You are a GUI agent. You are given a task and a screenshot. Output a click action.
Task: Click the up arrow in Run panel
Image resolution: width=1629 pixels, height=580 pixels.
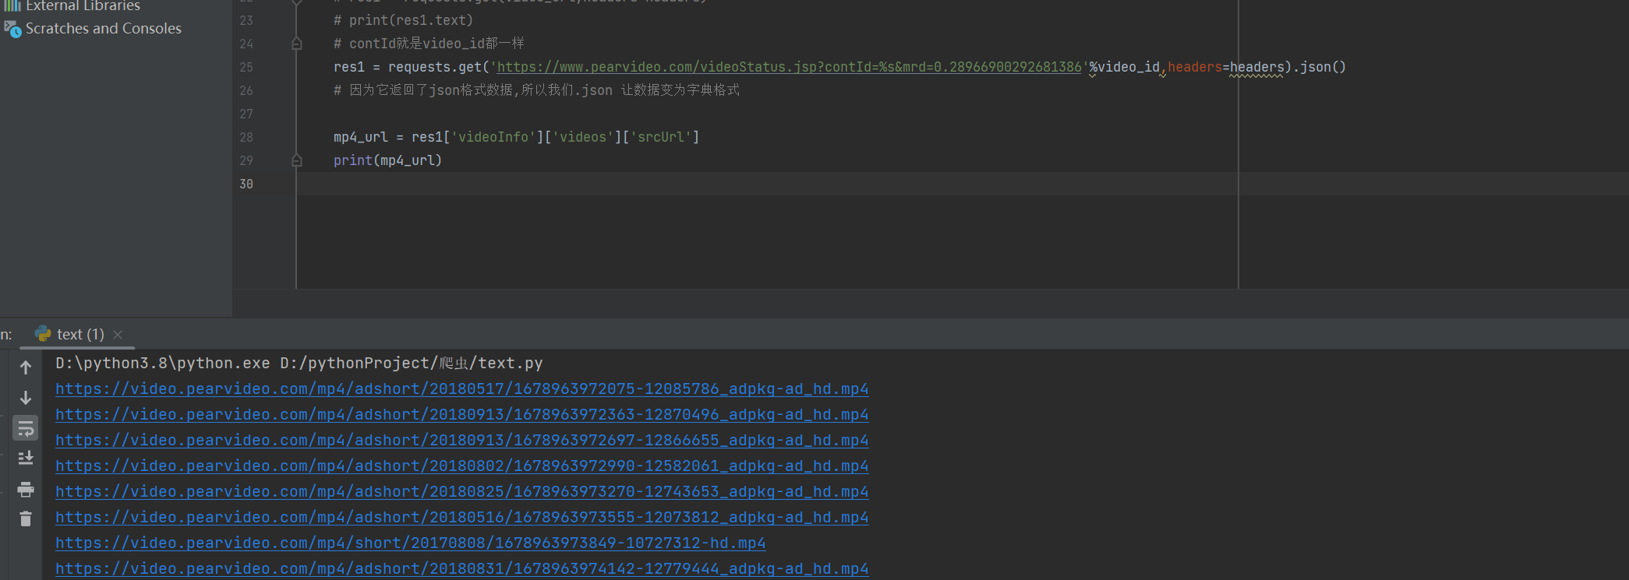[26, 367]
